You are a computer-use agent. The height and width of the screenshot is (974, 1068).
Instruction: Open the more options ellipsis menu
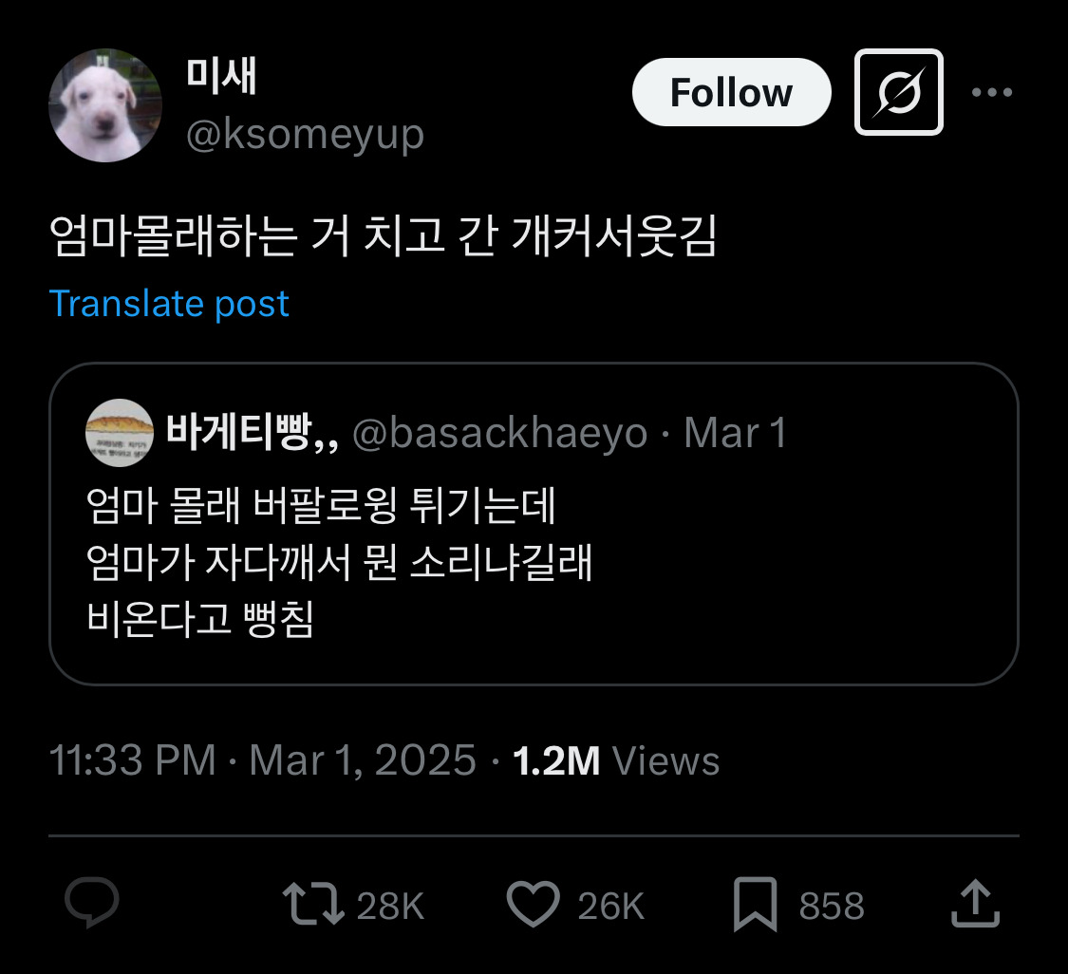(x=993, y=92)
